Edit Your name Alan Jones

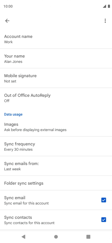56,59
